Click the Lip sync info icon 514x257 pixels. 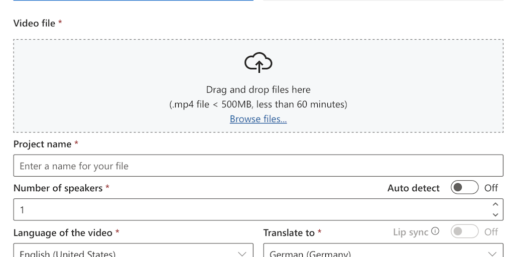[x=435, y=231]
